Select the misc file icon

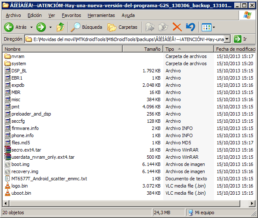8,99
